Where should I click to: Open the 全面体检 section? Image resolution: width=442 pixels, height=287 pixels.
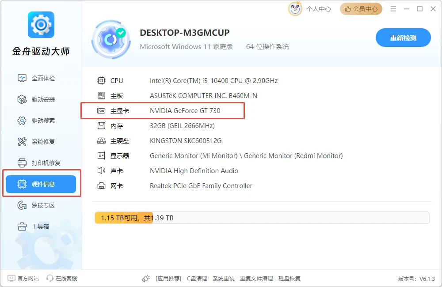click(x=41, y=78)
